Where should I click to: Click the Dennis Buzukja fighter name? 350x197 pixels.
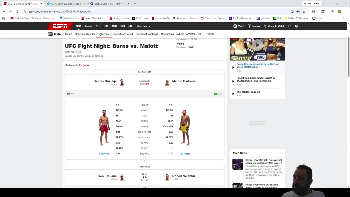(x=105, y=81)
